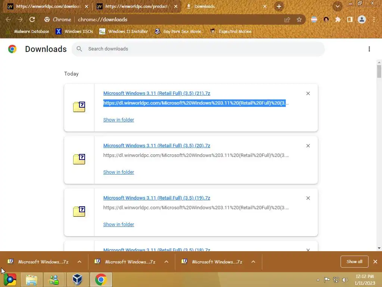This screenshot has width=382, height=287.
Task: Open the Messenger people icon on taskbar
Action: [x=54, y=280]
